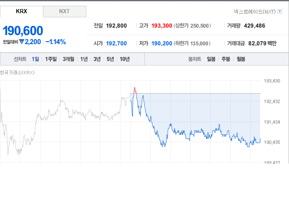Click the y-axis label 192,432
Screen dimensions: 289x202
pos(272,101)
